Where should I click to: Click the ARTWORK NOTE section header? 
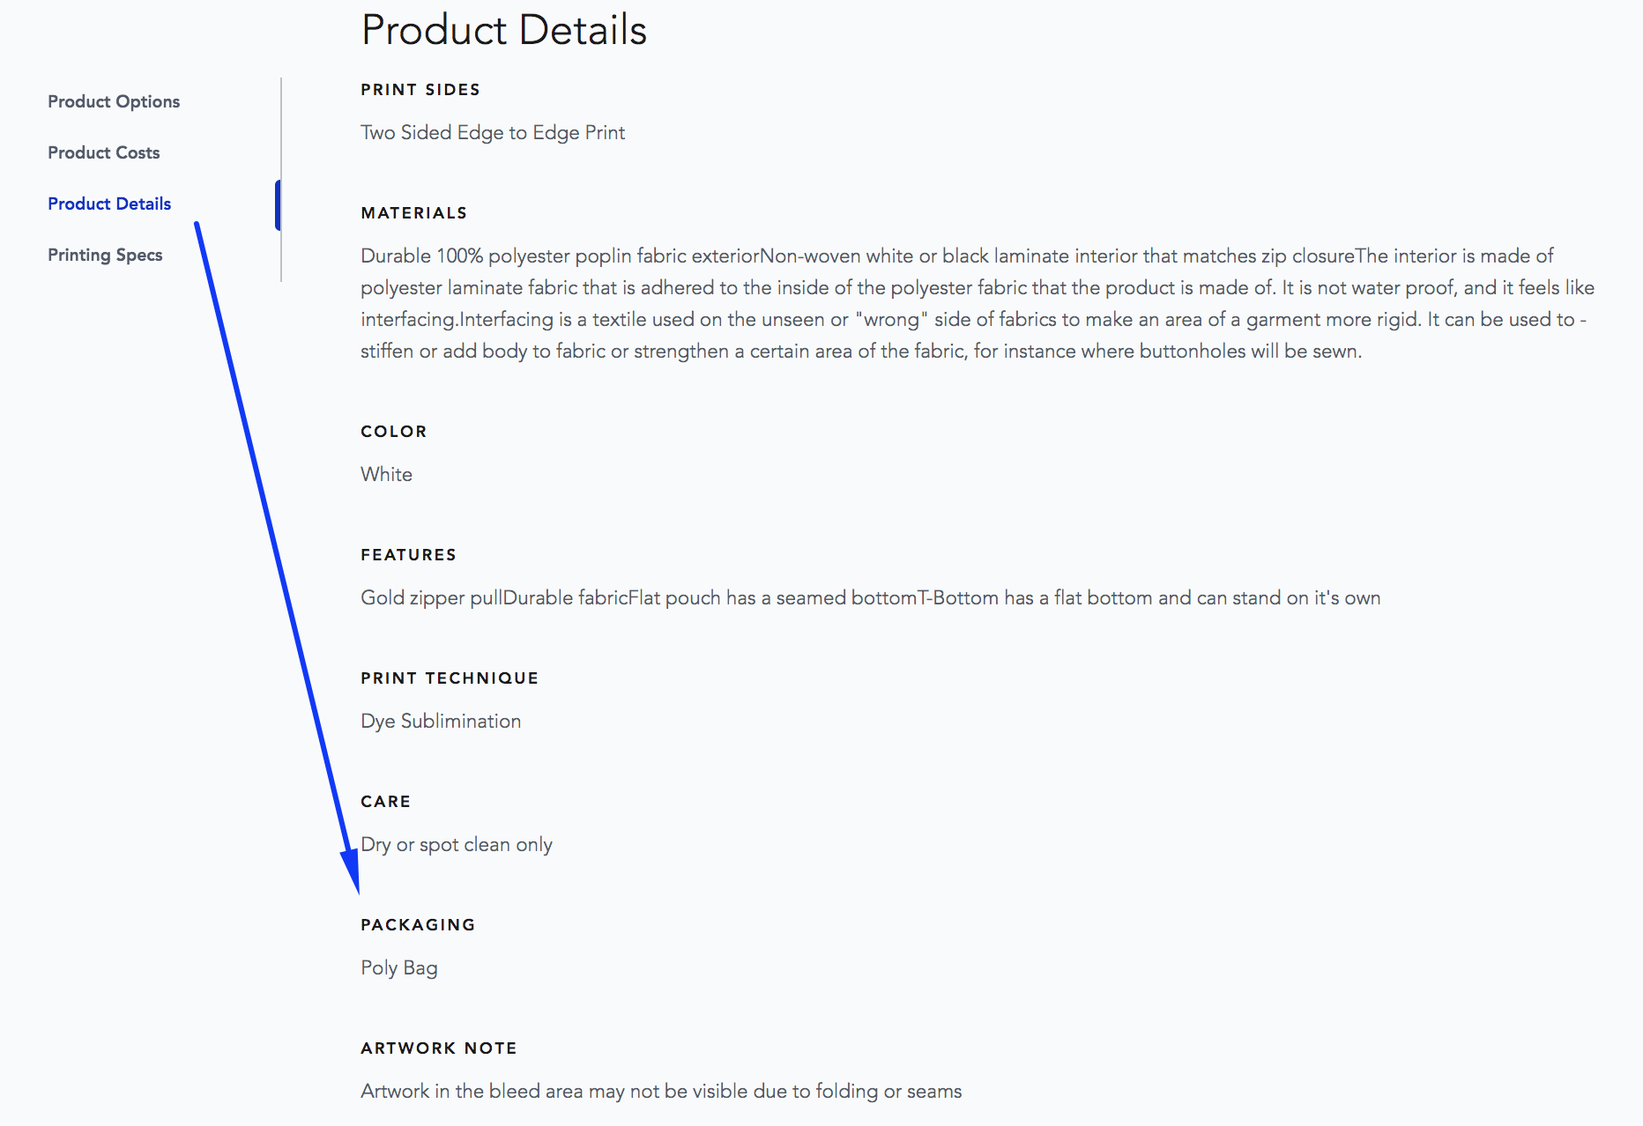point(438,1048)
